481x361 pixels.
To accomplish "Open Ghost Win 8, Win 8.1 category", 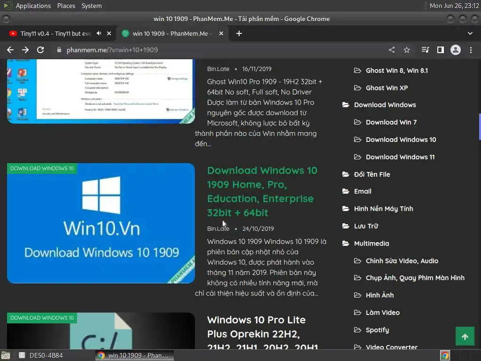I will pos(396,71).
